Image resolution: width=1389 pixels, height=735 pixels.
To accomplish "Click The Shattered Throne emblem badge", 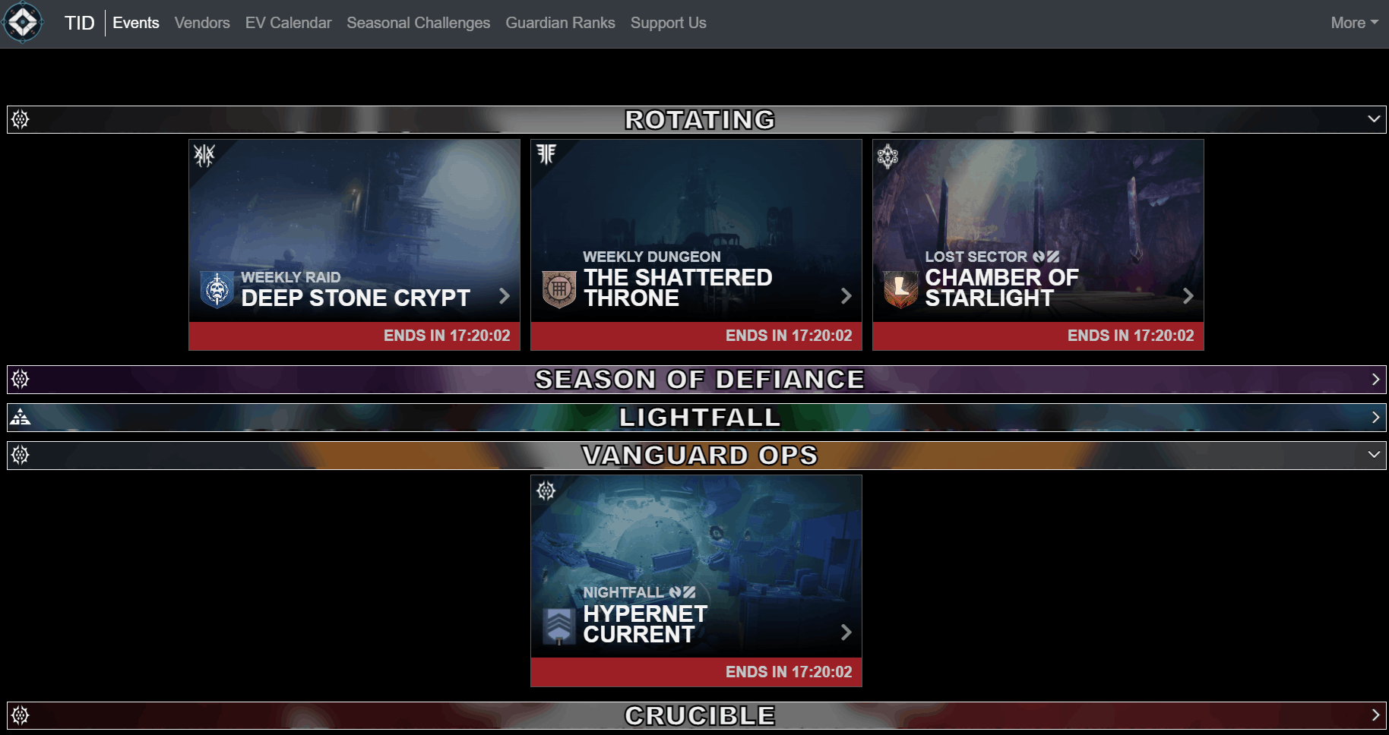I will [559, 289].
